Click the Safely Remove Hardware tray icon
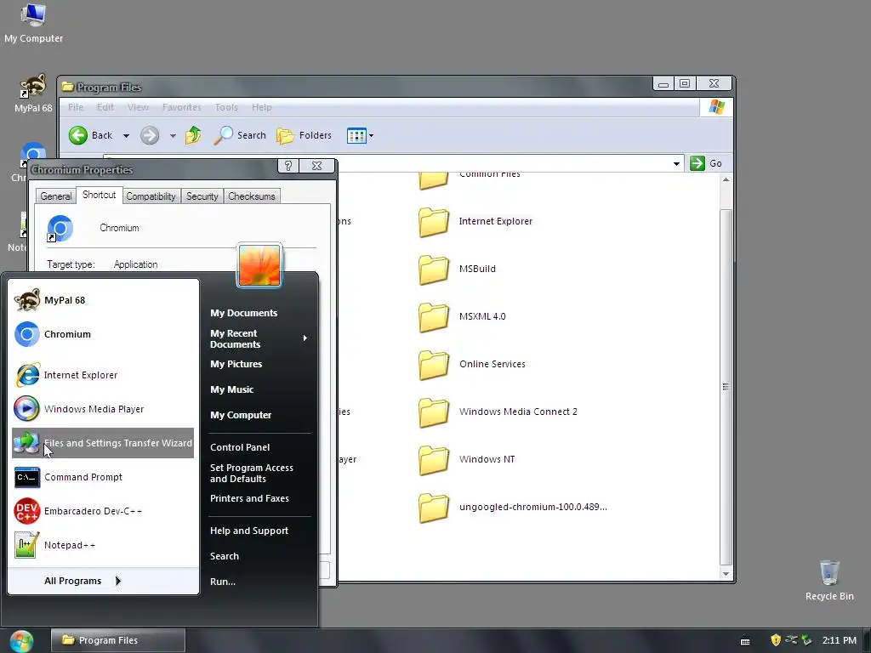Screen dimensions: 871x653 pyautogui.click(x=806, y=640)
